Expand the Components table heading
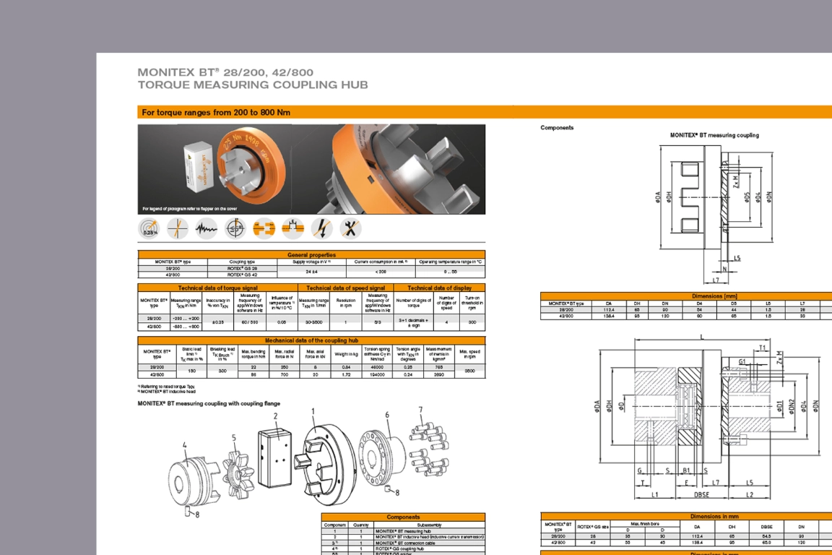832x555 pixels. tap(404, 517)
